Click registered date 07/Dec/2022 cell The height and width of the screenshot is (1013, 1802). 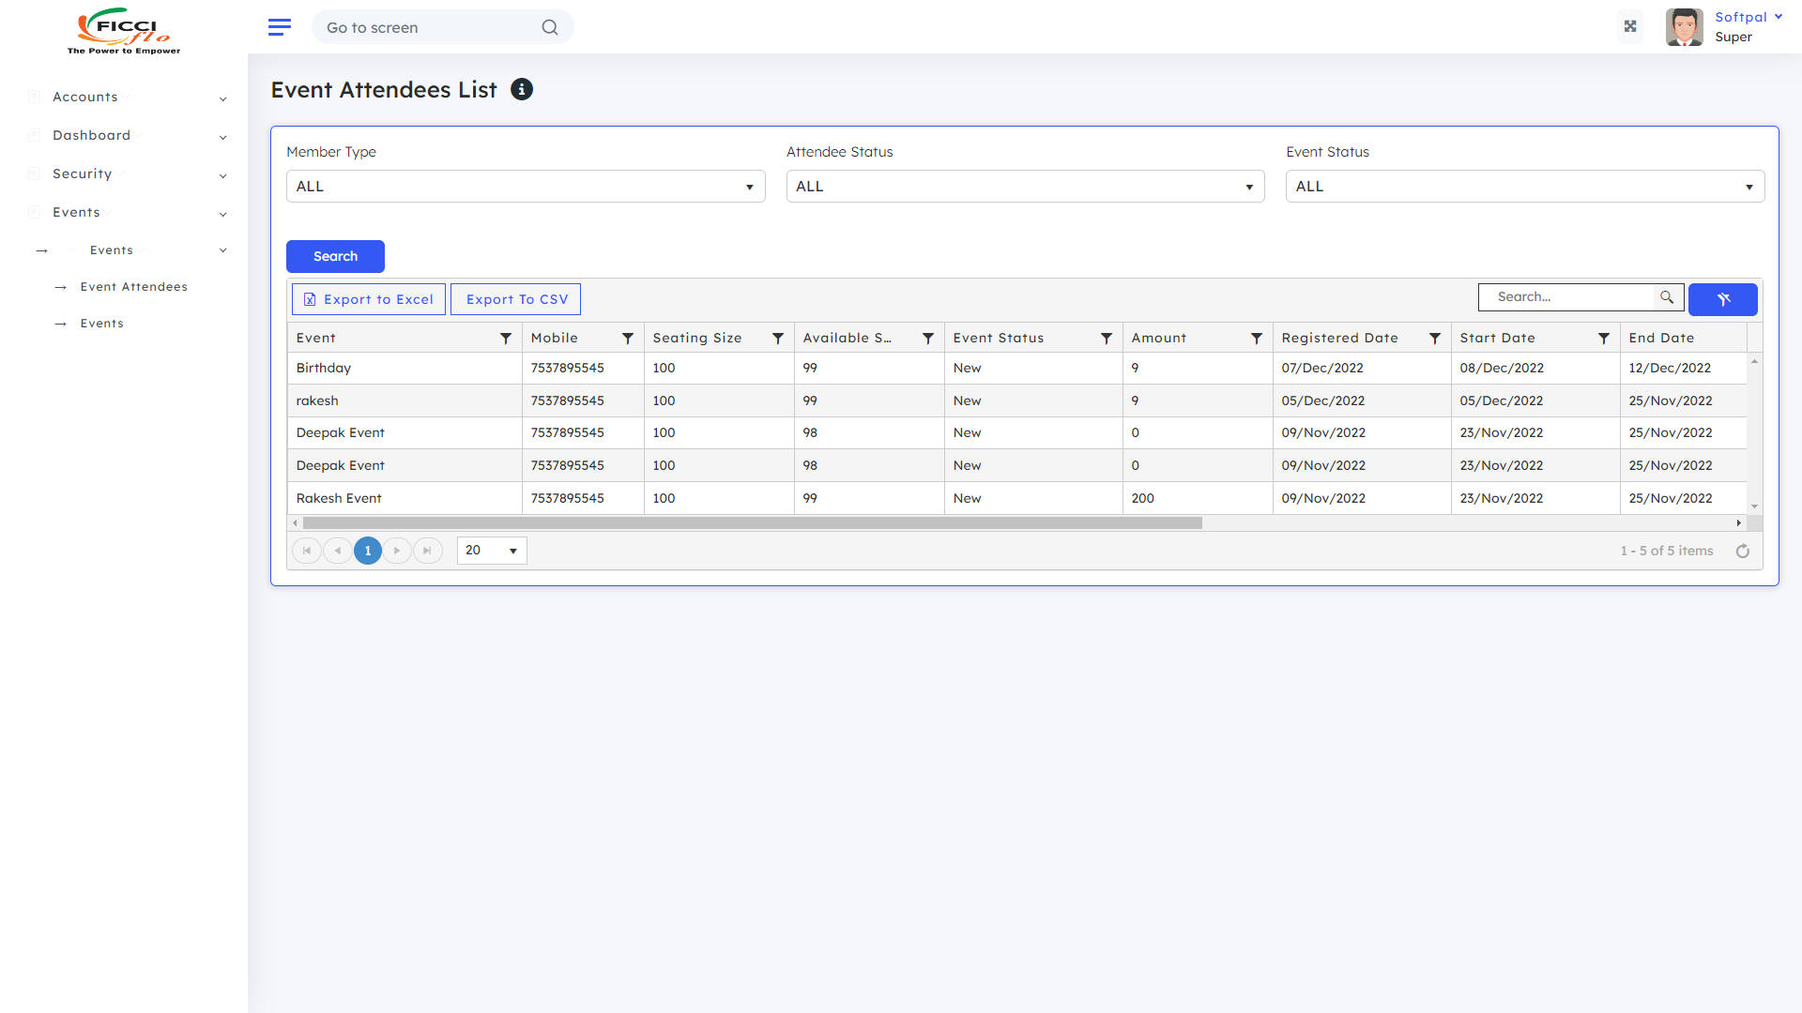[x=1362, y=369]
